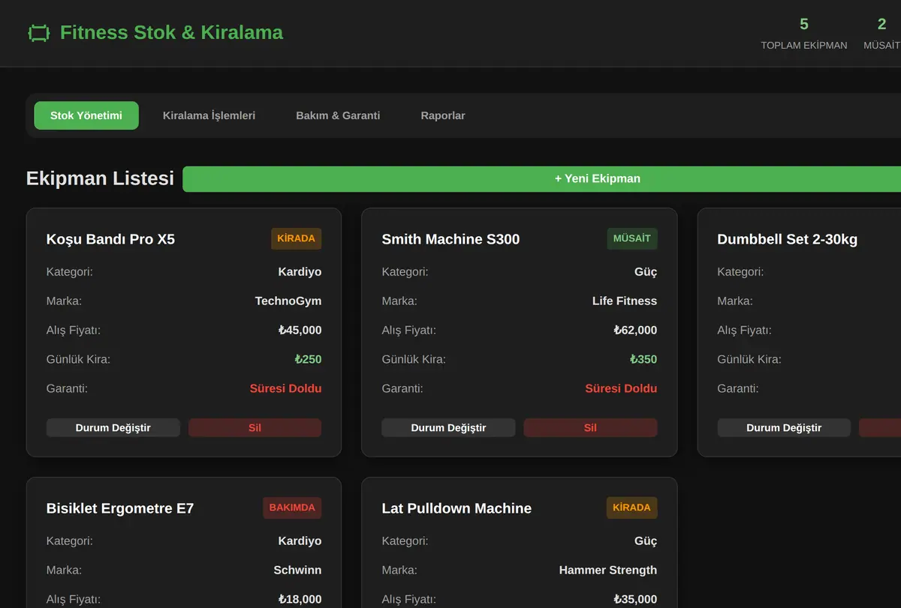
Task: Delete the Smith Machine S300 card
Action: click(590, 428)
